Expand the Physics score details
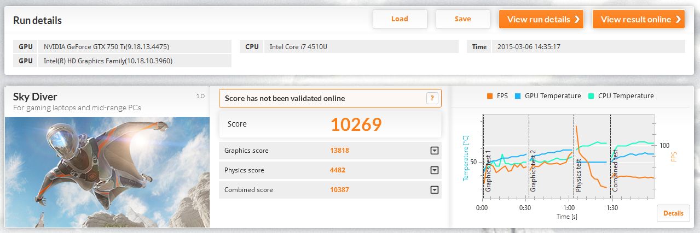 click(x=435, y=170)
